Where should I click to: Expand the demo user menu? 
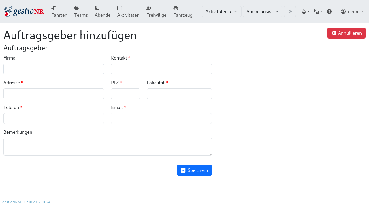352,11
